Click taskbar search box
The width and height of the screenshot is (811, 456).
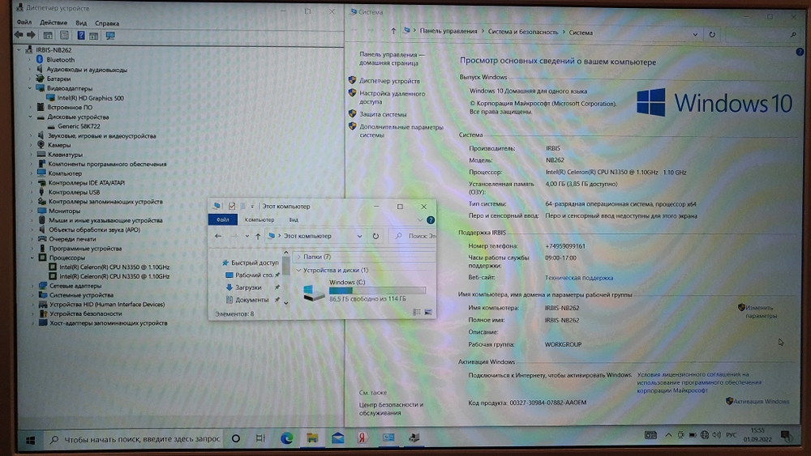click(x=135, y=439)
